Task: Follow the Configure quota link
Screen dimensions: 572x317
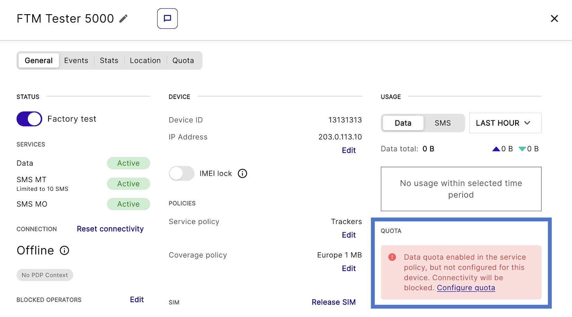Action: coord(466,288)
